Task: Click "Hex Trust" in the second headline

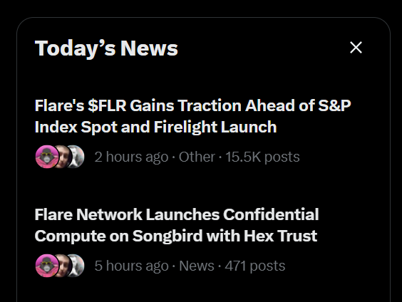Action: pyautogui.click(x=281, y=236)
